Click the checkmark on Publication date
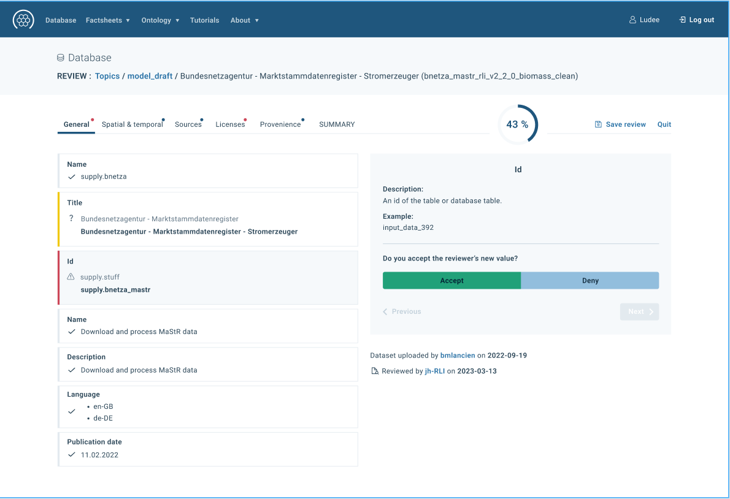The height and width of the screenshot is (499, 730). (71, 454)
